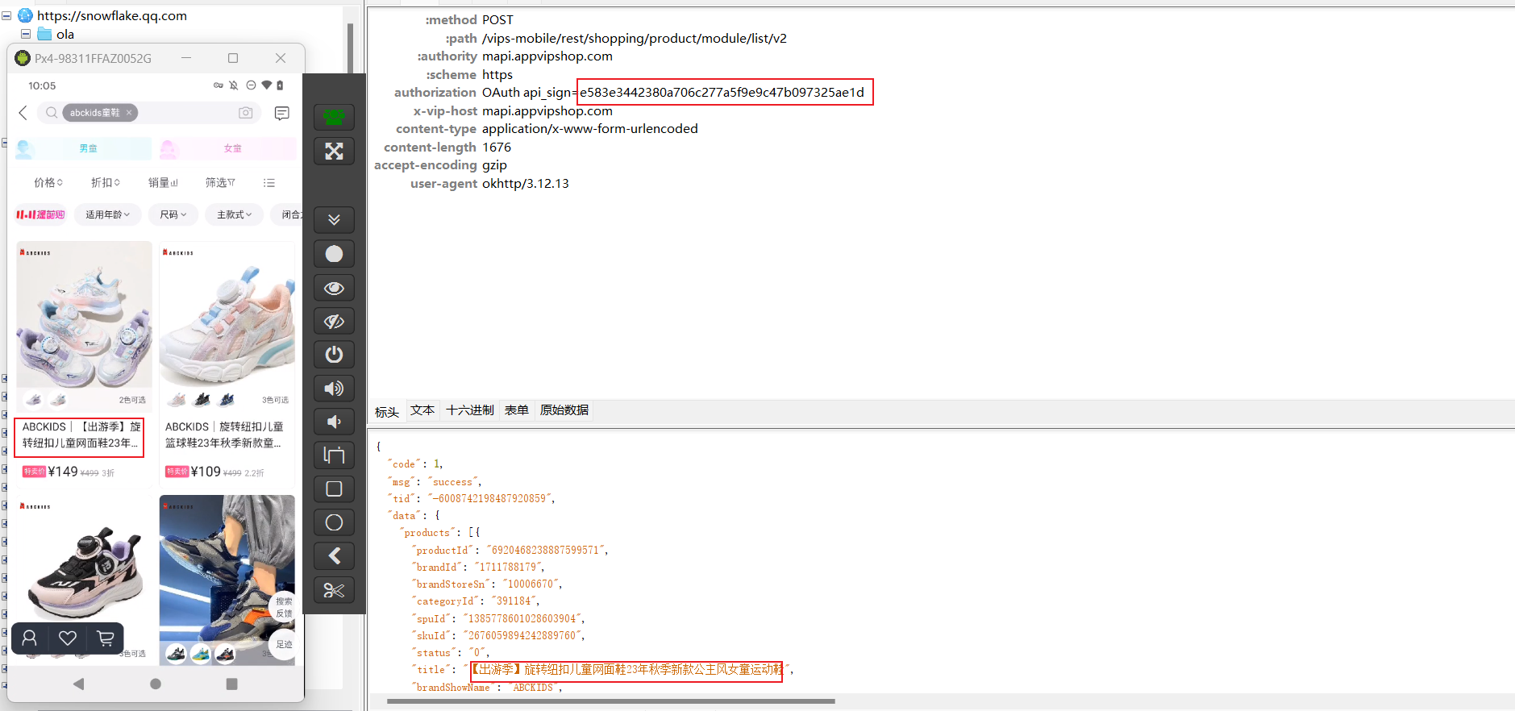Open the black and pink sneaker product image
The width and height of the screenshot is (1515, 711).
(84, 569)
